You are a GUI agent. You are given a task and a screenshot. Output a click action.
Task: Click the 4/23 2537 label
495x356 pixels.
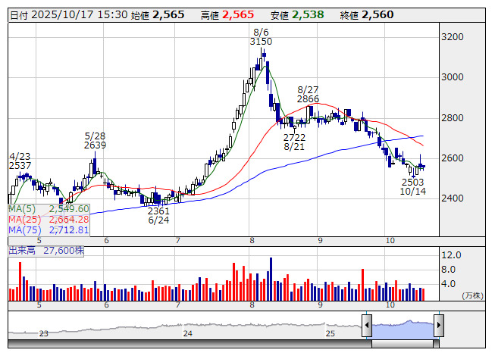20,161
